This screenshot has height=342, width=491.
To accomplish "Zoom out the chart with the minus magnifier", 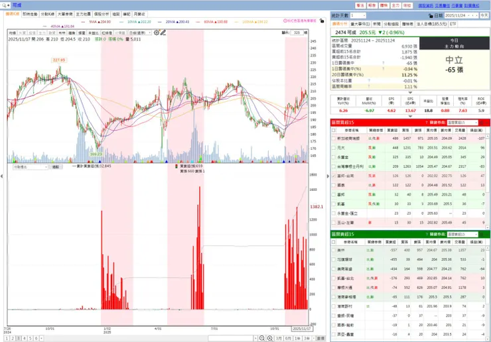I will point(262,338).
